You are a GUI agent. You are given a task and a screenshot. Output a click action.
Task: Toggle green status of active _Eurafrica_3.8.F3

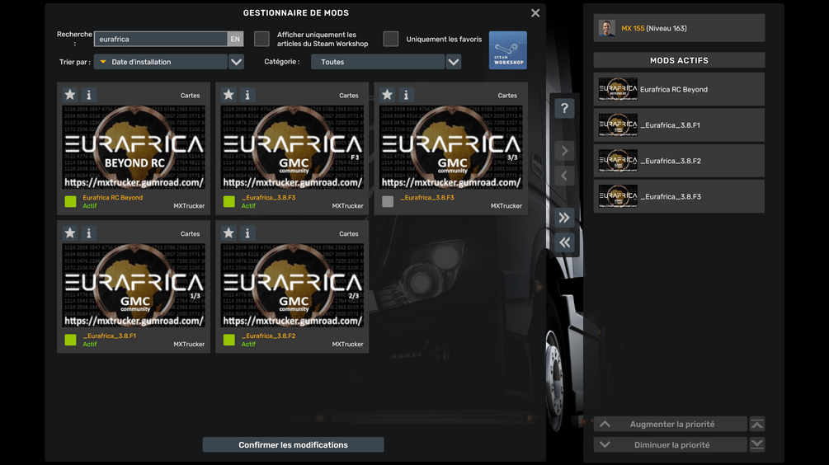click(x=229, y=201)
